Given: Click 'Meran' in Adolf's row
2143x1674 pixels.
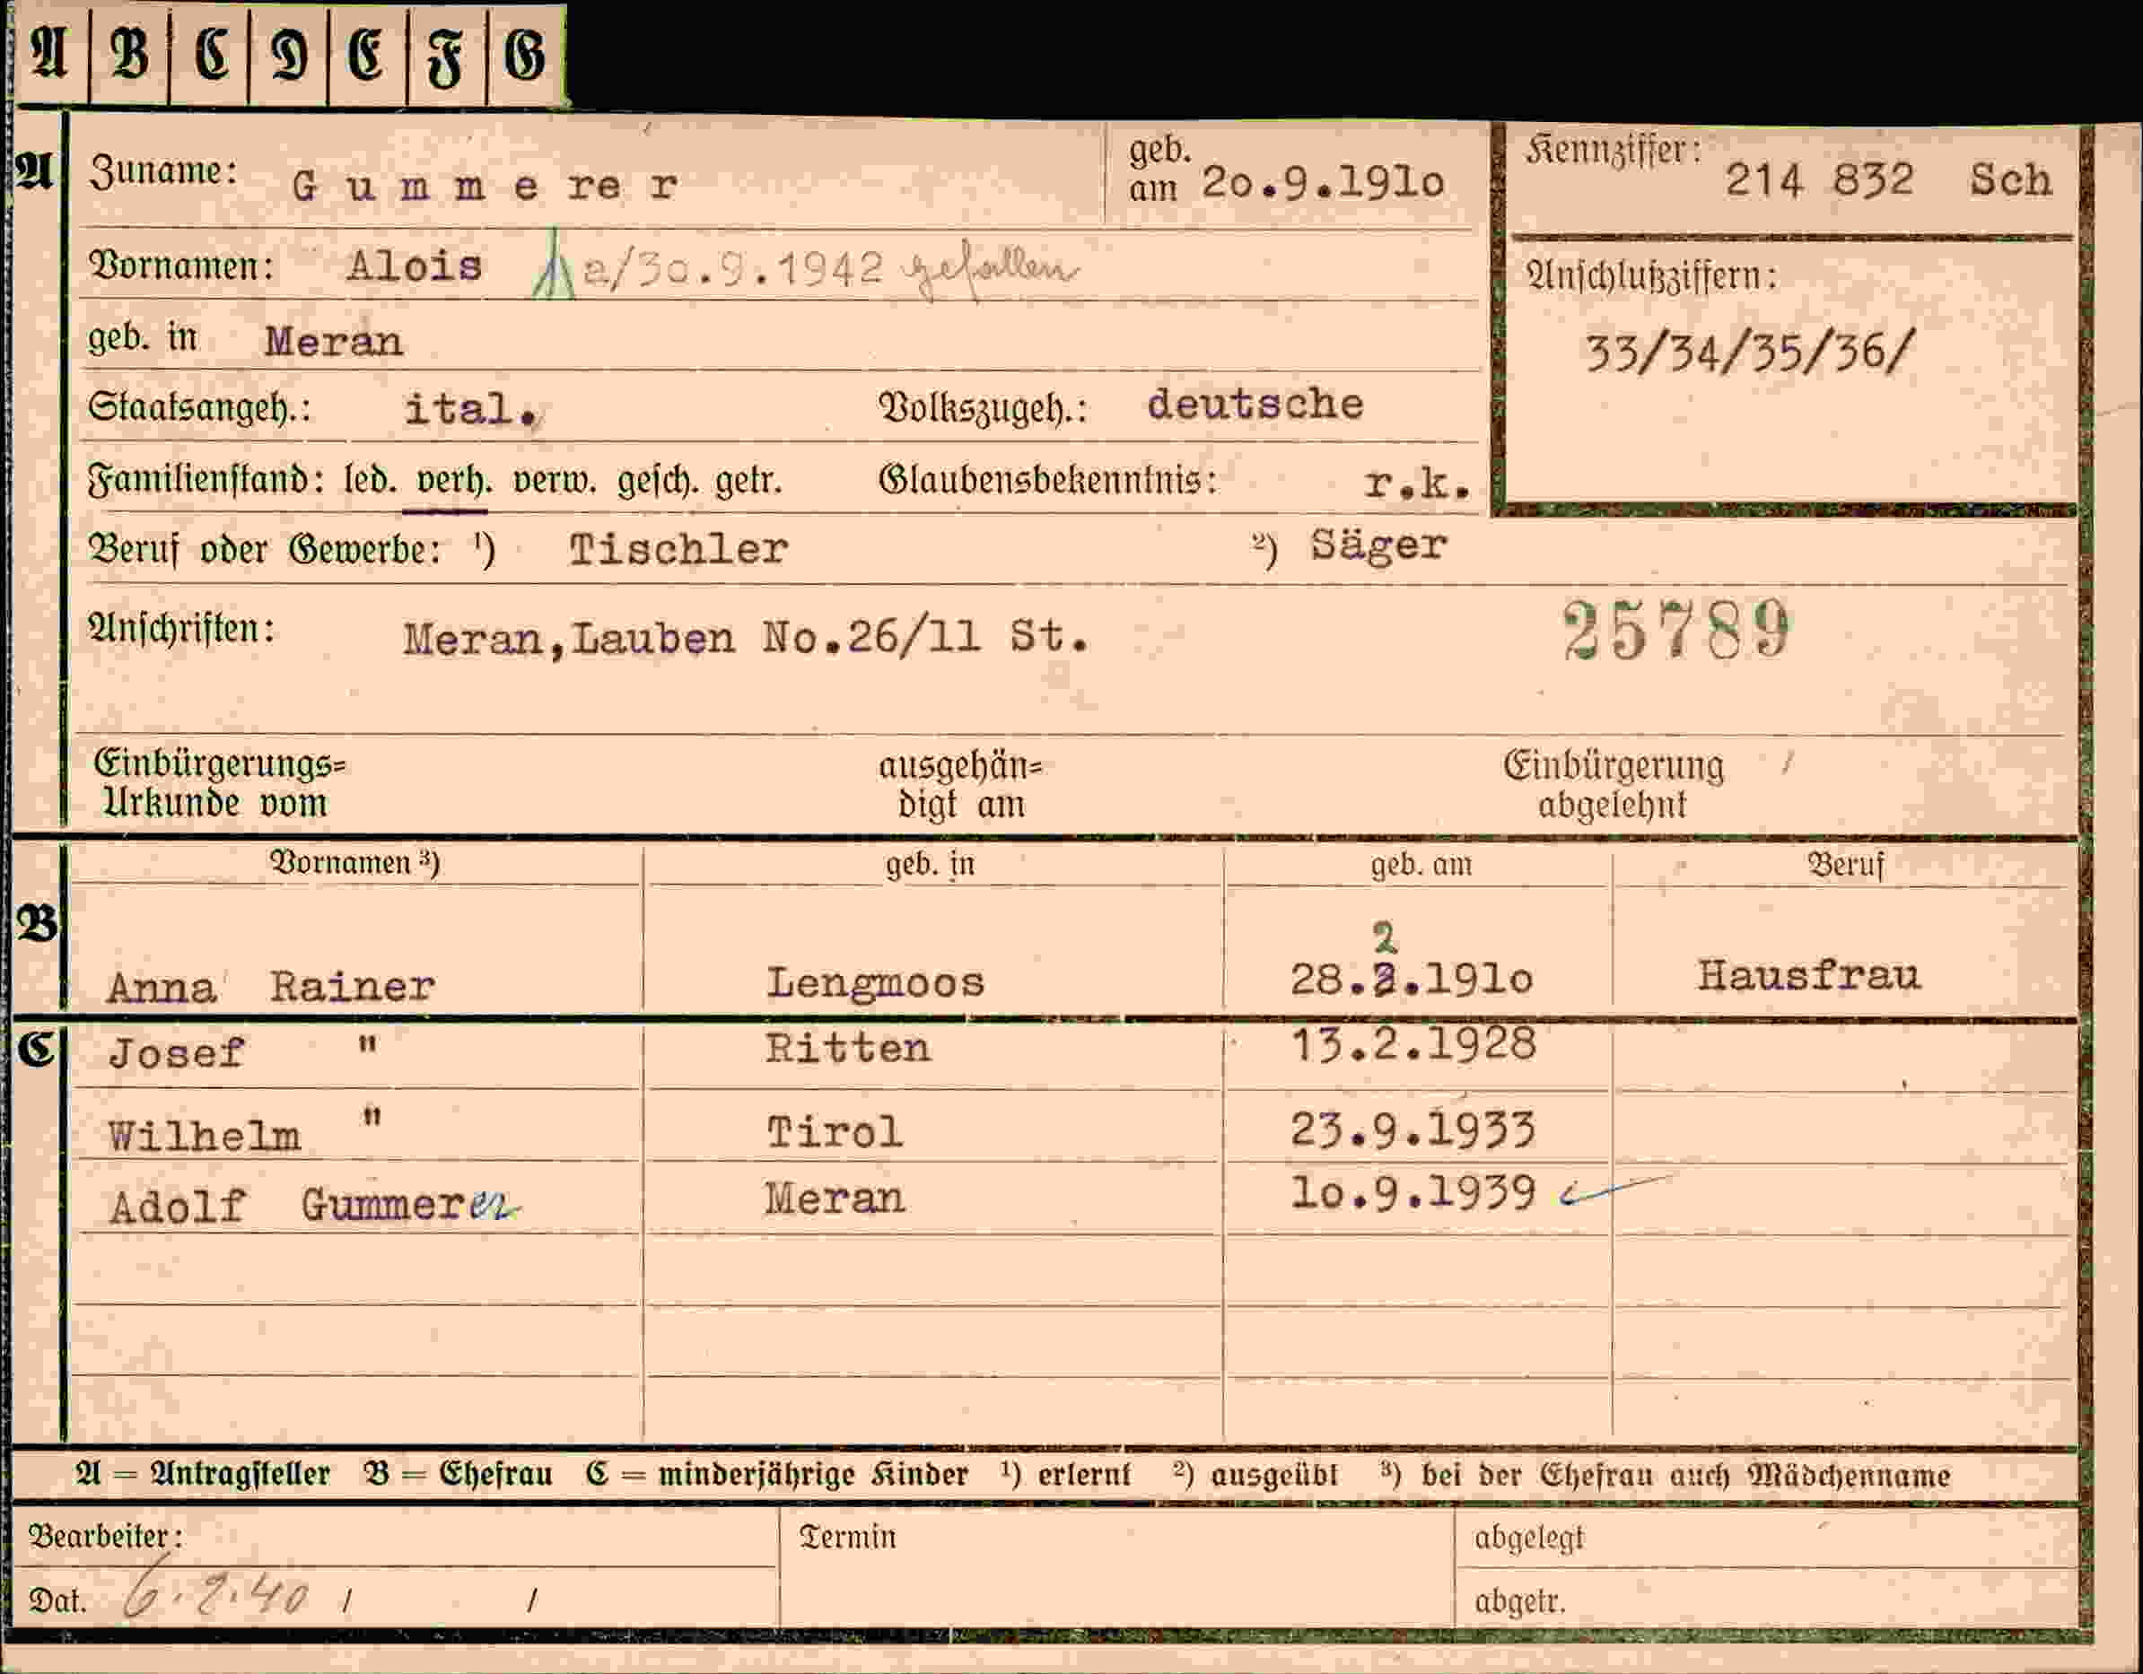Looking at the screenshot, I should tap(834, 1199).
